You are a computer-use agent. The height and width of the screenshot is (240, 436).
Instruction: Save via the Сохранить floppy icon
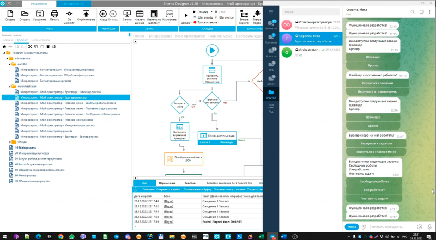tap(39, 14)
